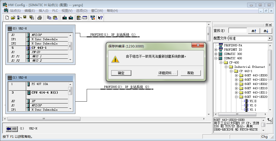Click the find downward binoculars button
This screenshot has width=276, height=141.
[266, 31]
